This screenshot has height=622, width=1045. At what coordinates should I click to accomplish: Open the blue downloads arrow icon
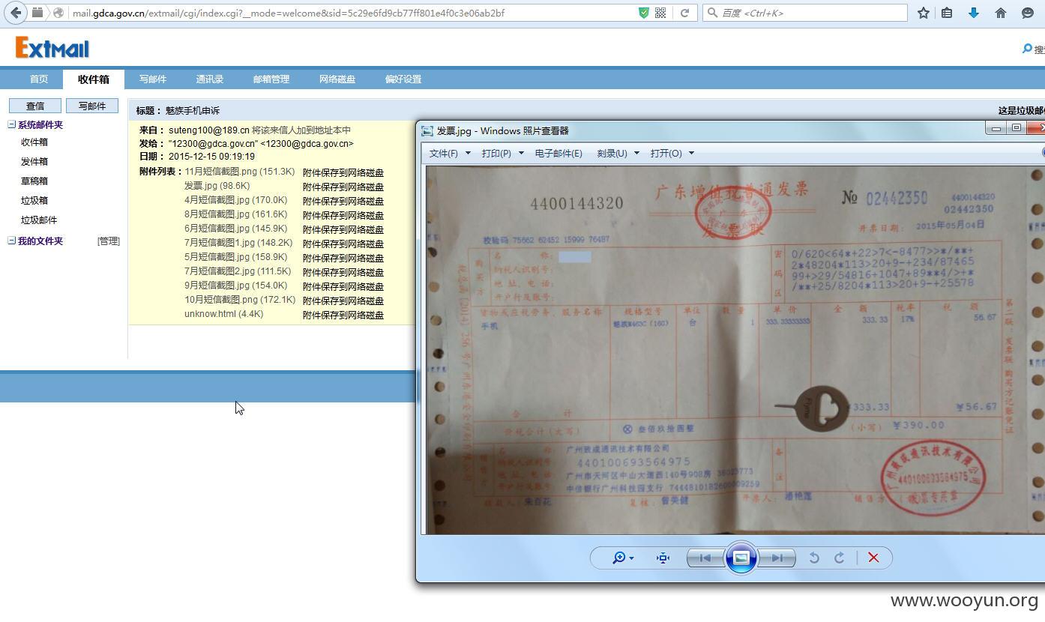(973, 13)
